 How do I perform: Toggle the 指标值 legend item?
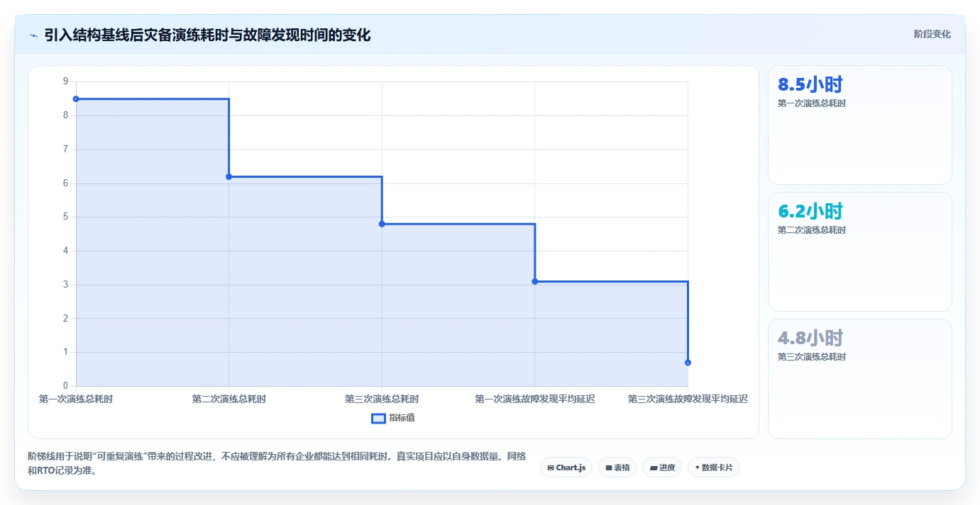point(393,418)
